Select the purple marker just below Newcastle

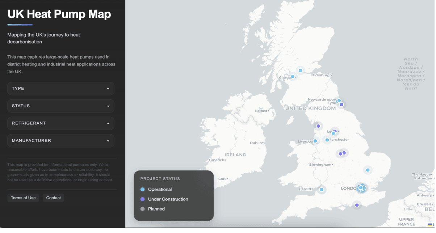click(x=342, y=105)
